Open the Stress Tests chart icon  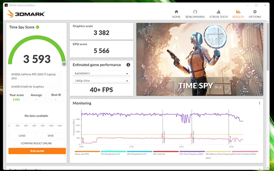click(218, 12)
